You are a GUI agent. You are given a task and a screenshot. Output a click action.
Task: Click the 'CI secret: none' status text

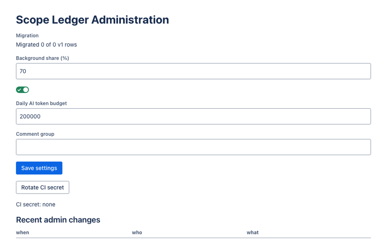pos(36,204)
